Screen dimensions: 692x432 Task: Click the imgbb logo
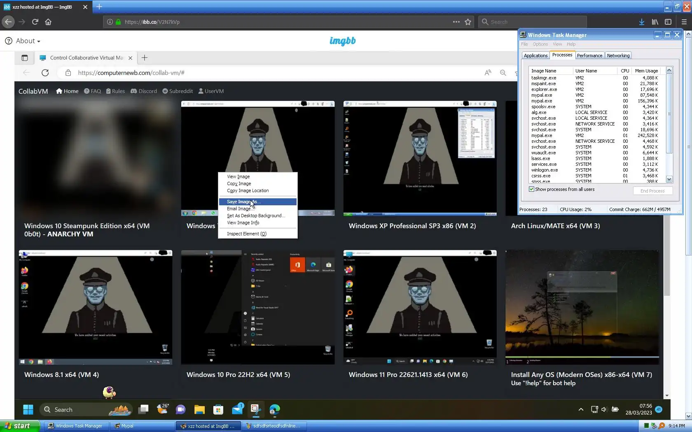pos(343,41)
